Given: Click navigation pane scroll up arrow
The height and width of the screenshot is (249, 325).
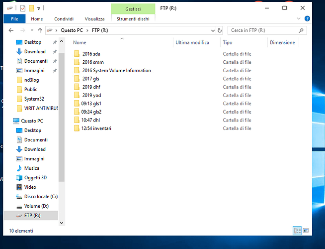Looking at the screenshot, I should pyautogui.click(x=62, y=41).
